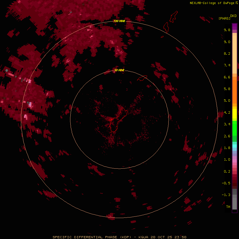
Task: Click the Specific Differential Phase title caption
Action: (119, 237)
